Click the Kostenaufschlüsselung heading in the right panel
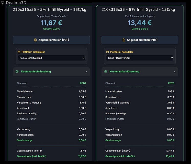 [x=124, y=71]
